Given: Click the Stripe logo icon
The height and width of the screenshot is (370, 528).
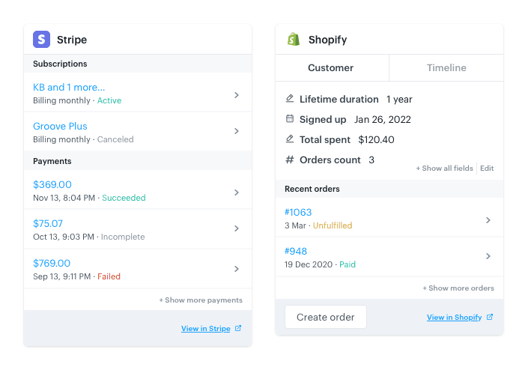Looking at the screenshot, I should pos(42,40).
